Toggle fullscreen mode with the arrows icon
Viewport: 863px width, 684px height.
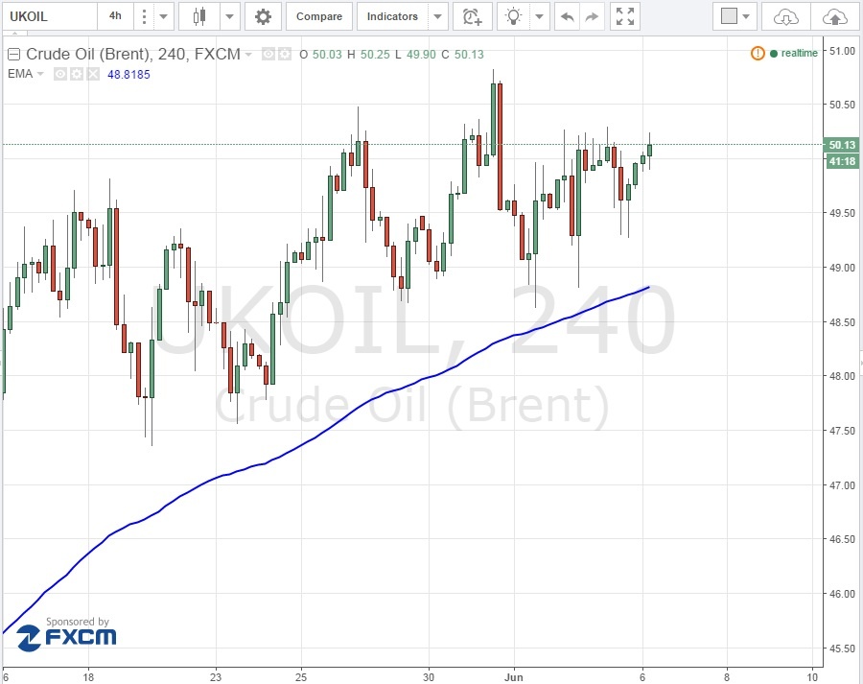coord(625,16)
